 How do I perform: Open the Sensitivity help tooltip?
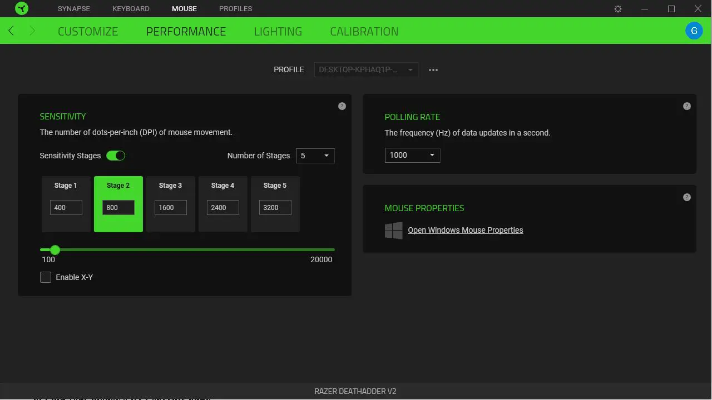(342, 106)
